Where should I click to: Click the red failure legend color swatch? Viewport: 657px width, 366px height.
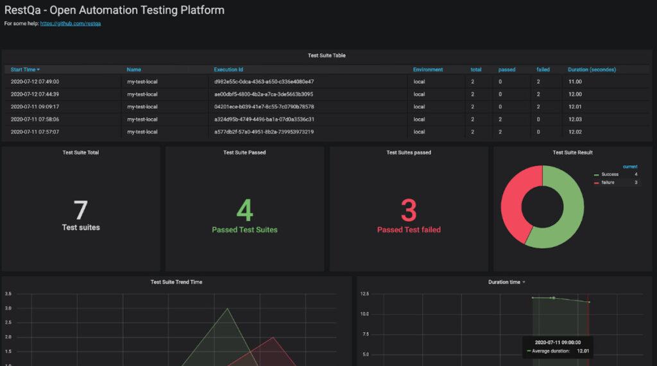[x=597, y=183]
